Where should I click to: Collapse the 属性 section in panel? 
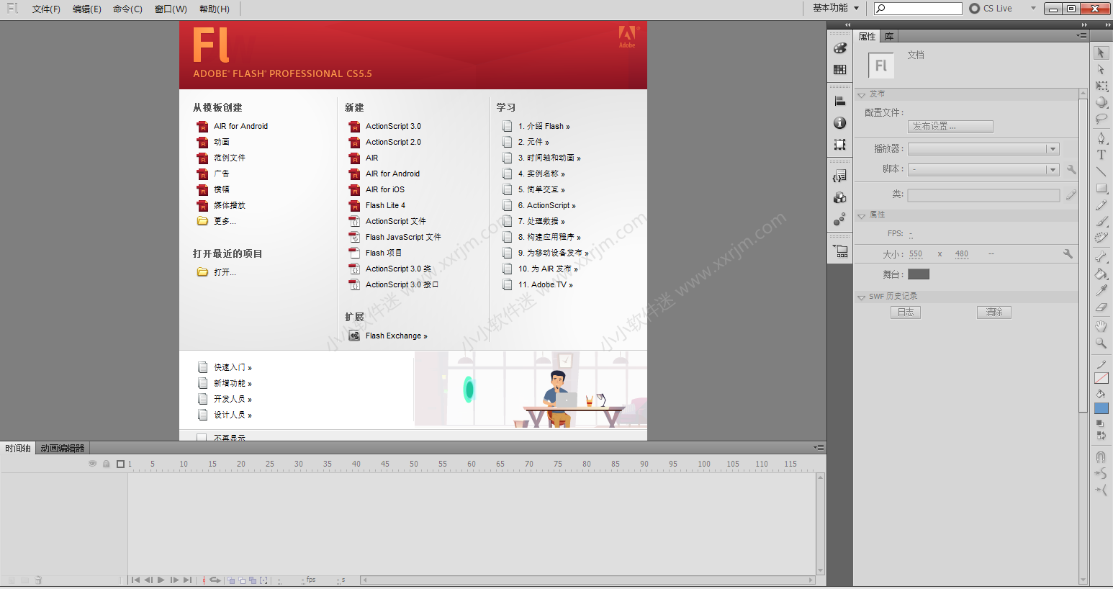click(862, 215)
